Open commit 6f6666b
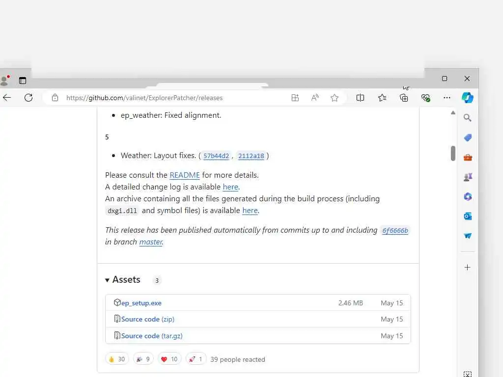The width and height of the screenshot is (503, 377). coord(395,231)
